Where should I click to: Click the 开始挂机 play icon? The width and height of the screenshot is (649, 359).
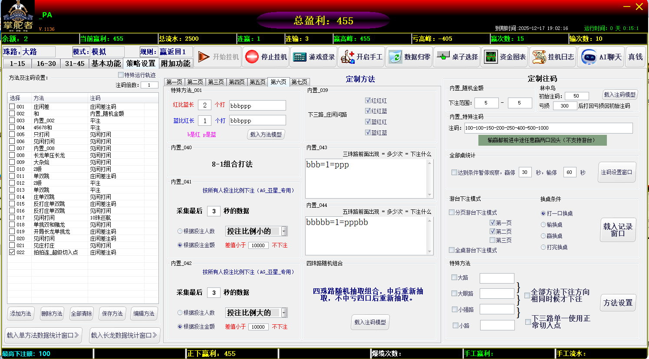204,57
